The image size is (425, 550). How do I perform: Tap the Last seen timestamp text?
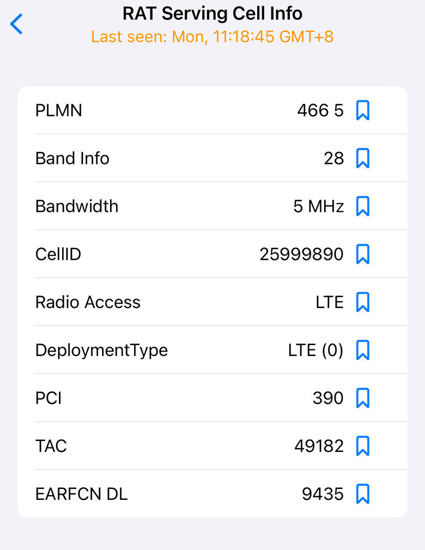(212, 37)
